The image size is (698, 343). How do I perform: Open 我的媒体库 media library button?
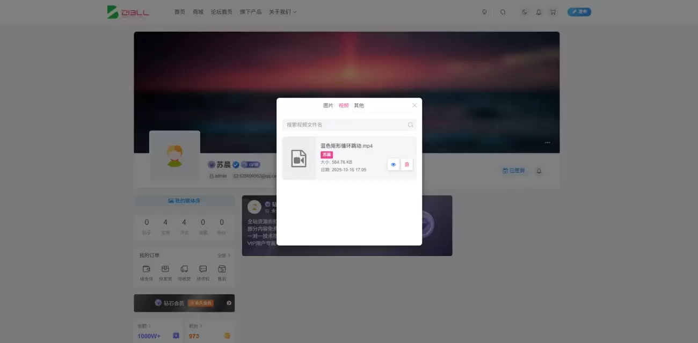click(184, 201)
